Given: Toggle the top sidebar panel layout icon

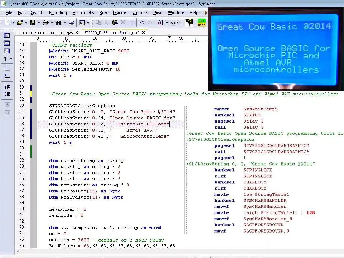Looking at the screenshot, I should point(7,35).
